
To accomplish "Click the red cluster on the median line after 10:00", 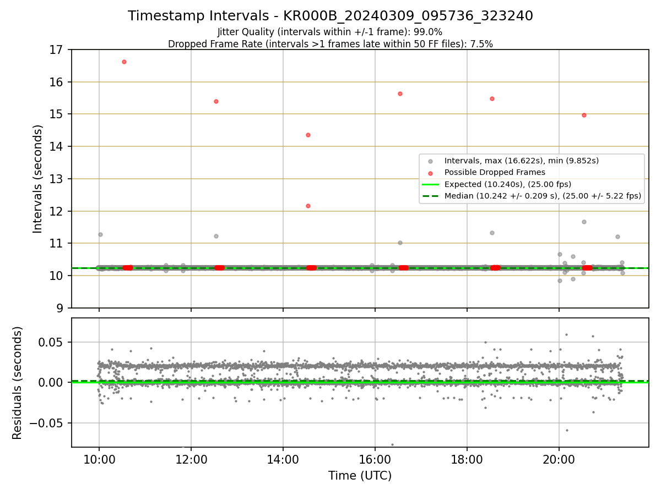I will click(128, 267).
